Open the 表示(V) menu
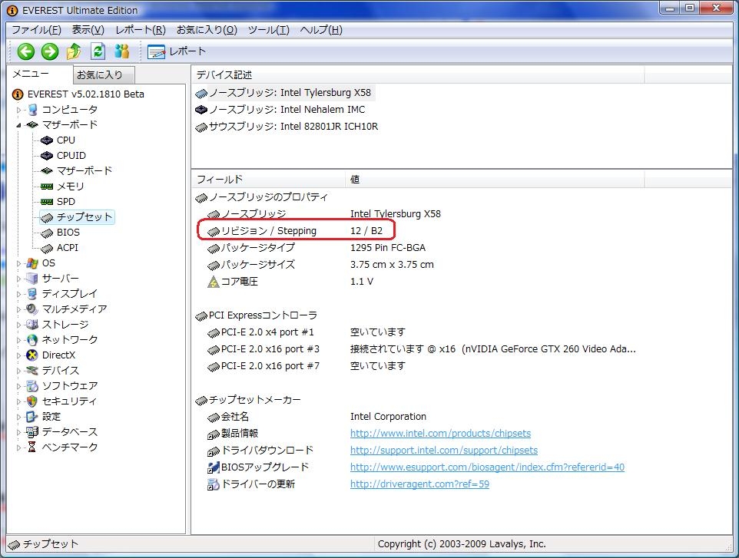The image size is (739, 558). [x=88, y=30]
